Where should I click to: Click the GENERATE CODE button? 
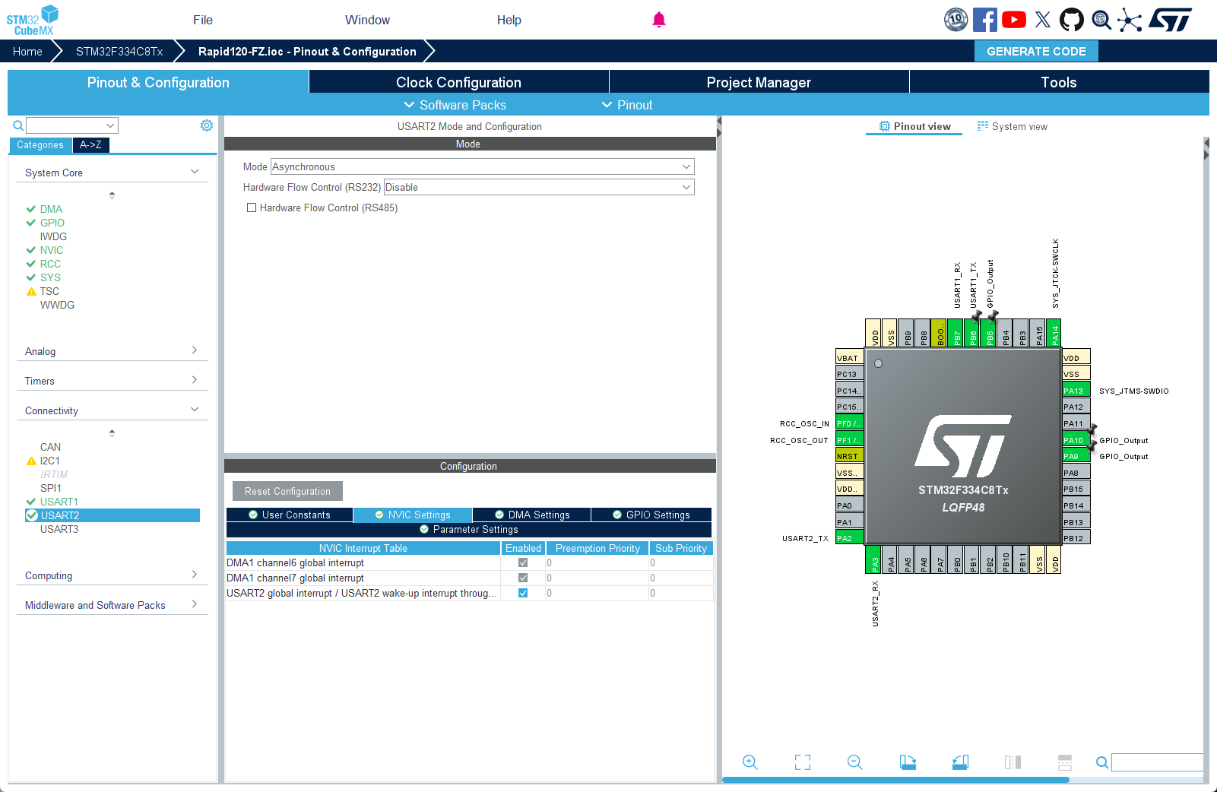coord(1036,51)
